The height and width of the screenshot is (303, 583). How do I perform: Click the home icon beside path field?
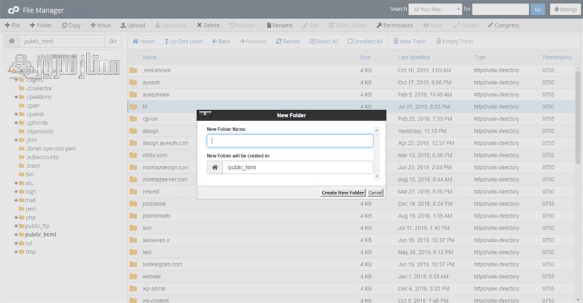coord(12,41)
